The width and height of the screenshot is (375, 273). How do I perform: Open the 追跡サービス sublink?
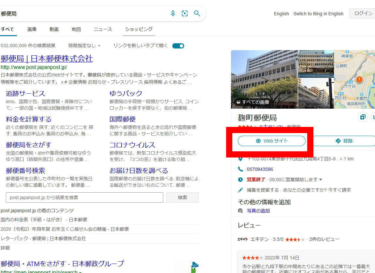pyautogui.click(x=25, y=93)
